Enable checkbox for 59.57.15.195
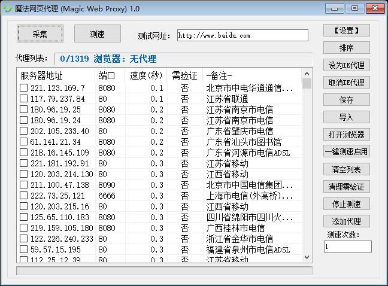This screenshot has height=286, width=388. (23, 250)
